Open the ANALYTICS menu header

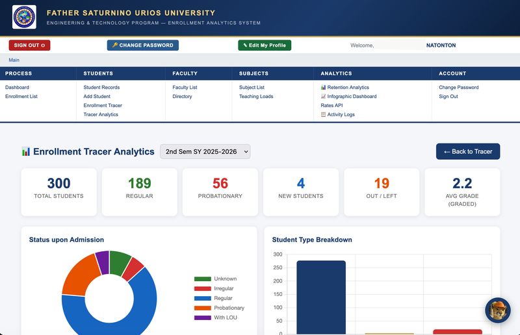point(336,73)
